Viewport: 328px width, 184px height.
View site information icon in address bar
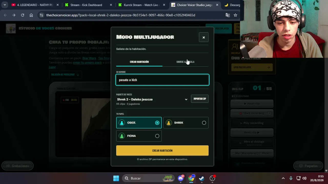[42, 15]
